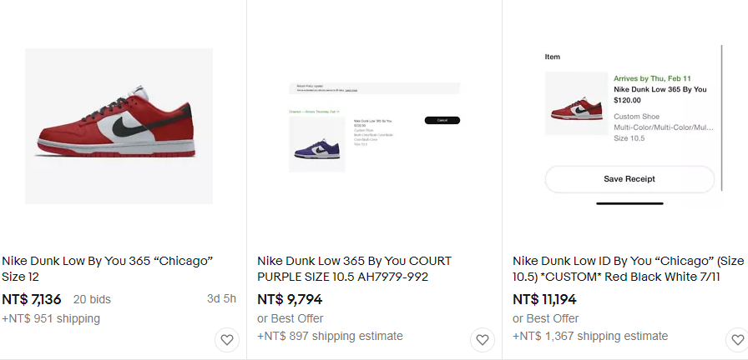Open 'COURT PURPLE SIZE 10.5 AH7979-992' listing title
The height and width of the screenshot is (360, 748).
pos(354,268)
